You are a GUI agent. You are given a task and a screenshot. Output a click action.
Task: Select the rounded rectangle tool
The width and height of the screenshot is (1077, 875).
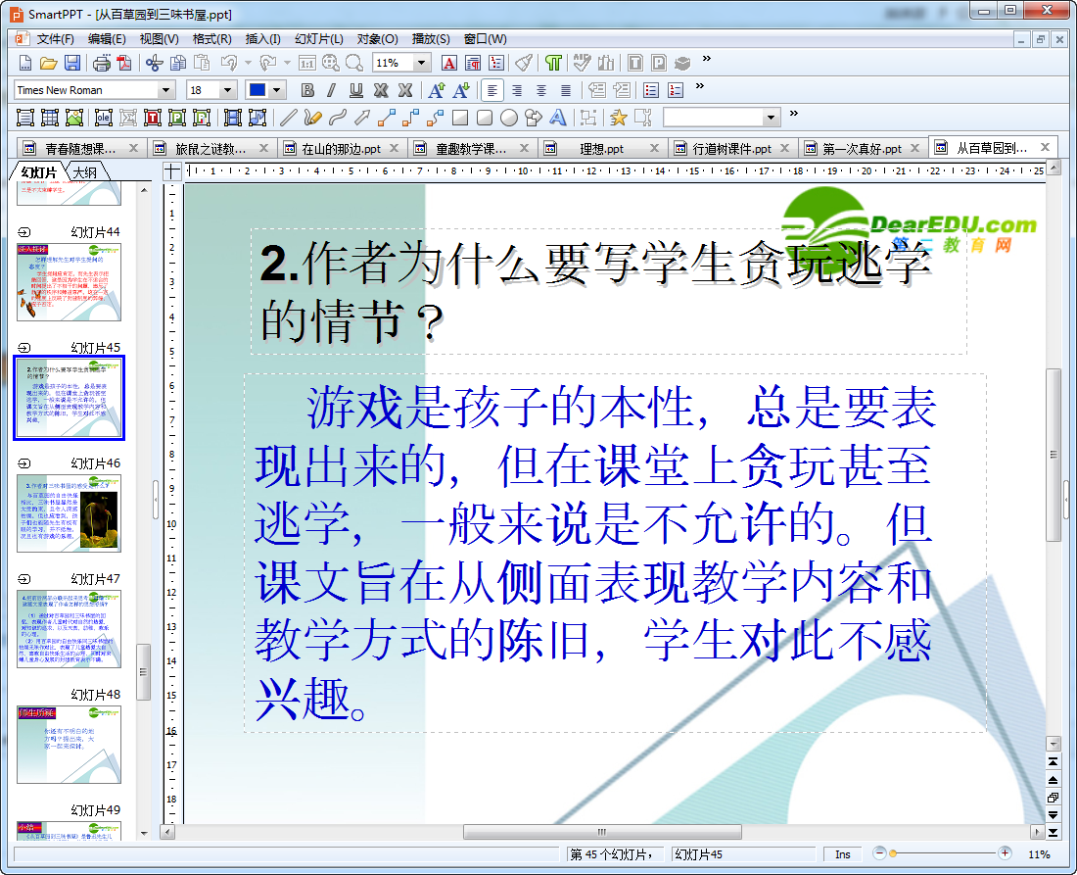click(485, 118)
